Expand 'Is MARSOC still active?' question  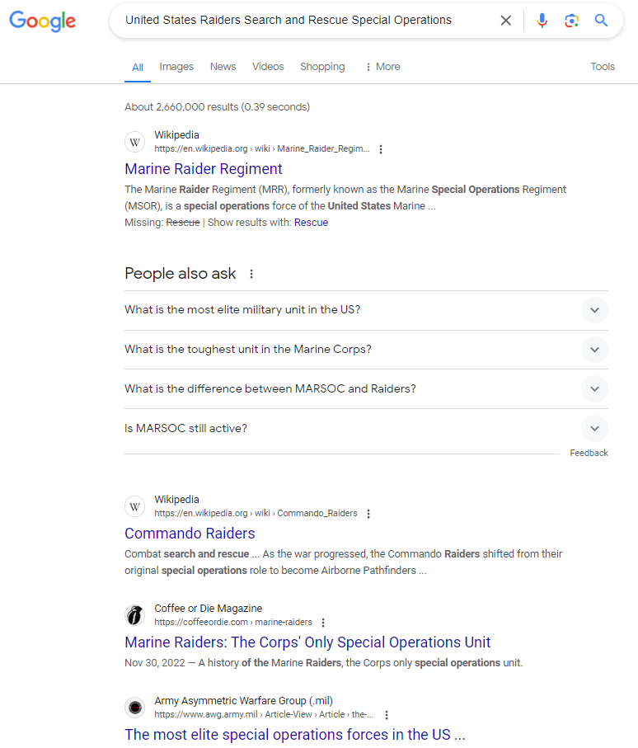click(x=594, y=429)
